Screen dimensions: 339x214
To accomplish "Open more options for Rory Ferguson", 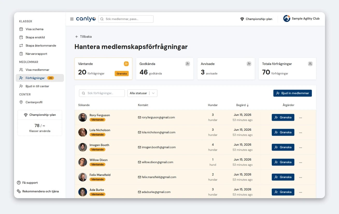I will [301, 118].
